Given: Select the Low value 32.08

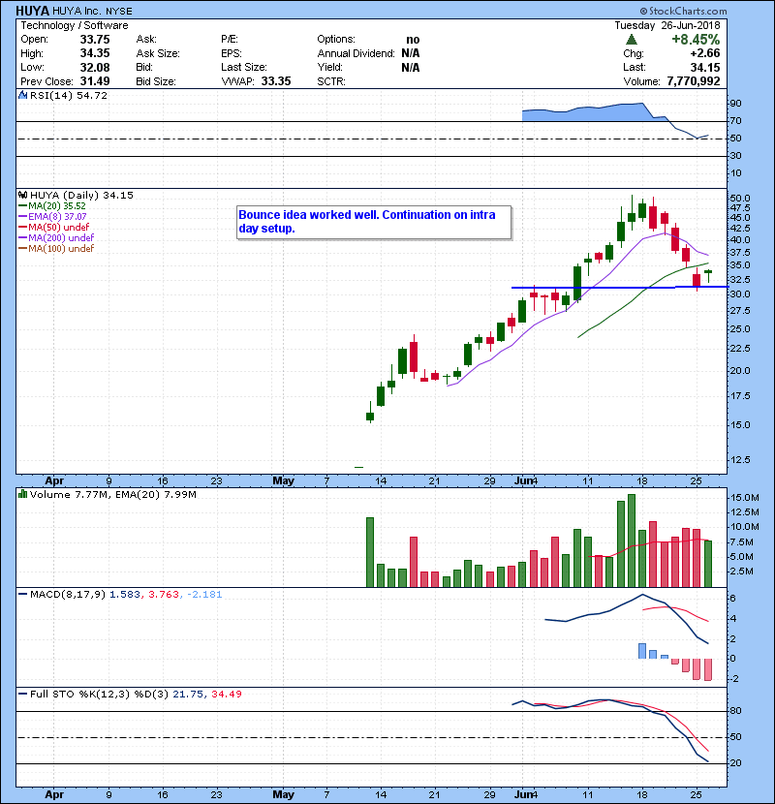Looking at the screenshot, I should coord(95,67).
